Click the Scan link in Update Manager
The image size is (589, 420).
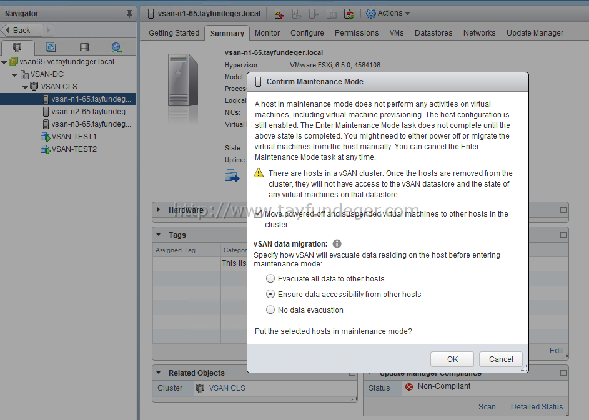tap(490, 406)
